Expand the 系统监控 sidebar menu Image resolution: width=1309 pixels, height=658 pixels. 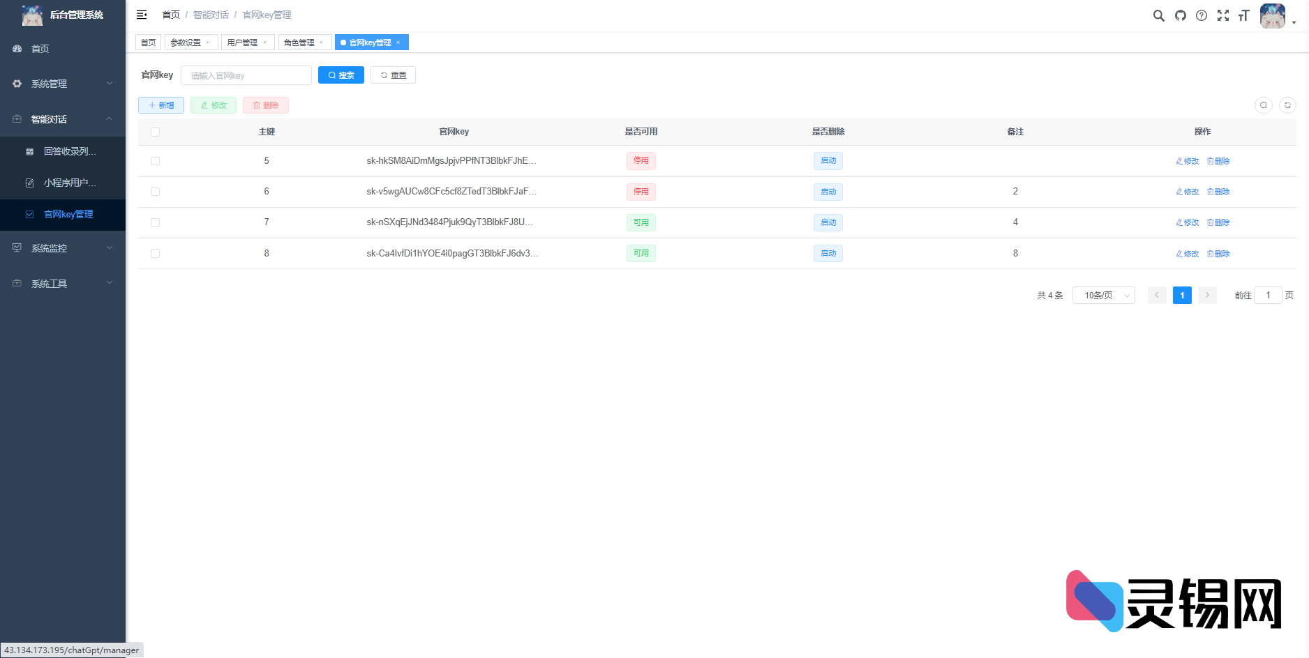click(63, 248)
